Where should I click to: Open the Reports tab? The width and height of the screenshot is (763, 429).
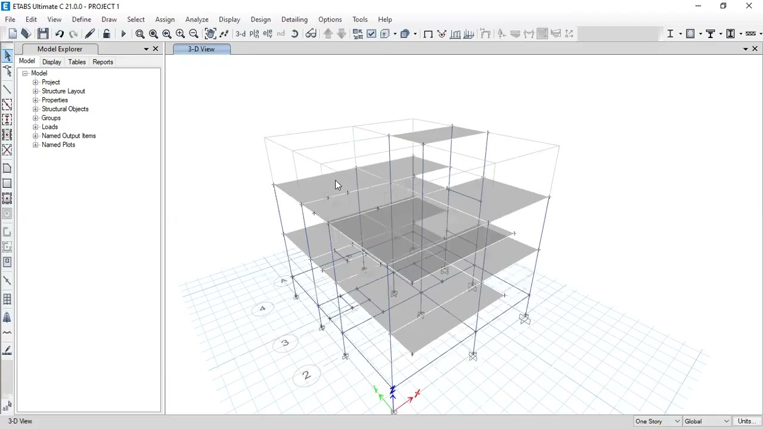103,62
